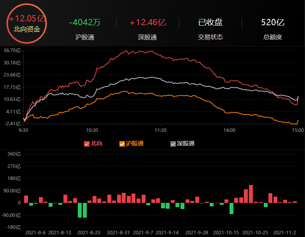The height and width of the screenshot is (237, 305).
Task: Click the 9:30 time axis label
Action: pos(23,130)
